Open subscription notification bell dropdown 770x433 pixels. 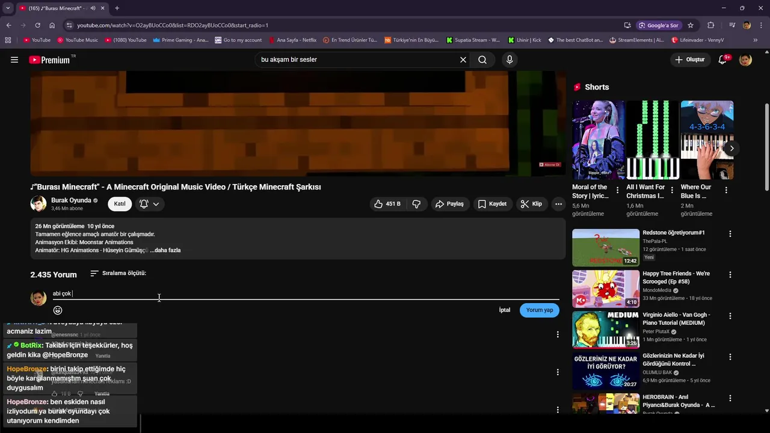coord(149,204)
